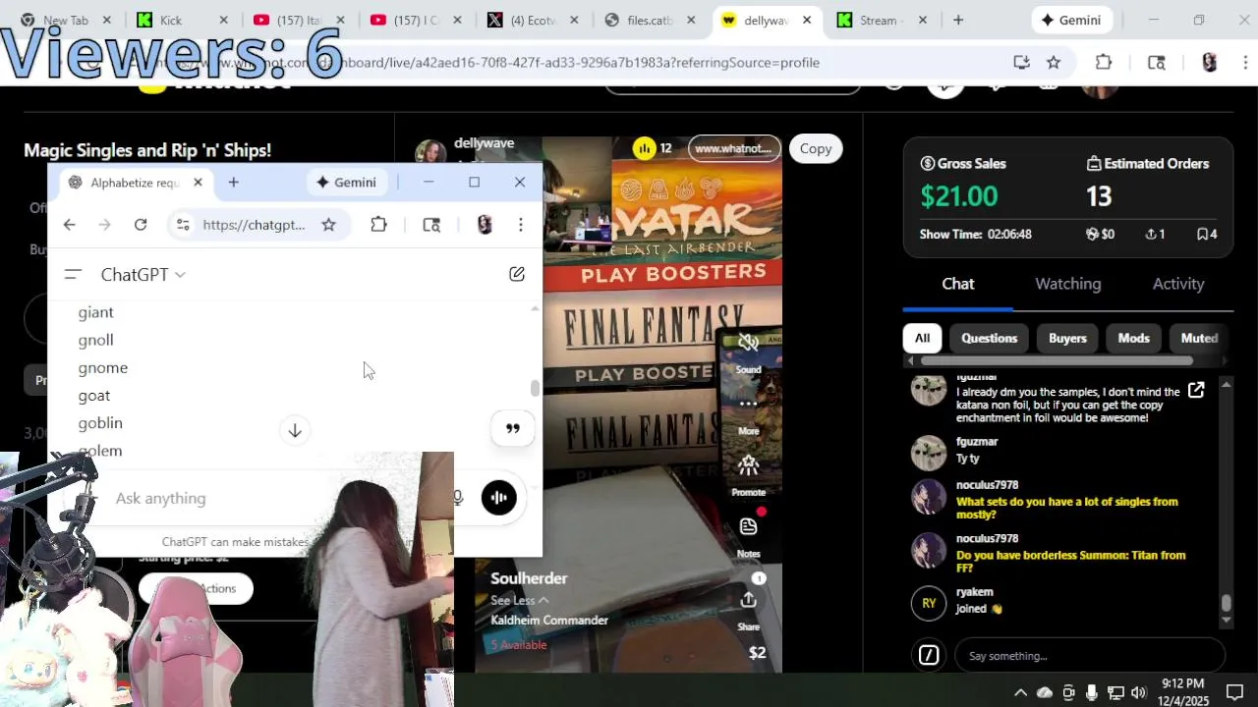Click the Gross Sales $21.00 value
This screenshot has height=707, width=1258.
(958, 196)
